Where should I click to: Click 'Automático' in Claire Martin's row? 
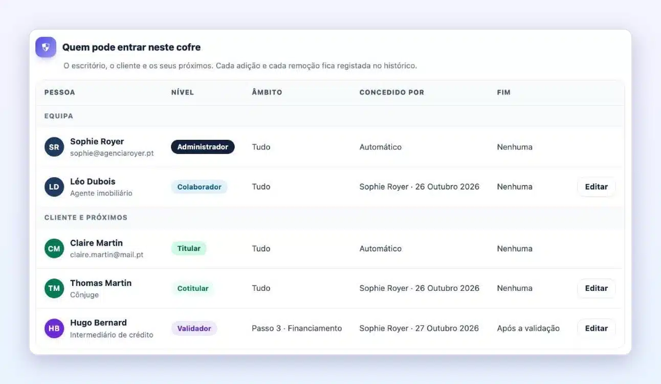(380, 248)
